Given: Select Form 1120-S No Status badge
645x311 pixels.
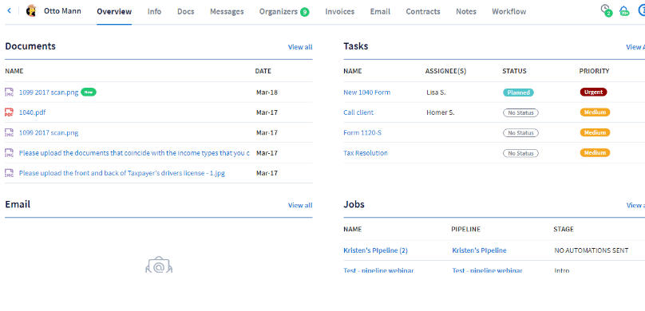Looking at the screenshot, I should point(520,132).
